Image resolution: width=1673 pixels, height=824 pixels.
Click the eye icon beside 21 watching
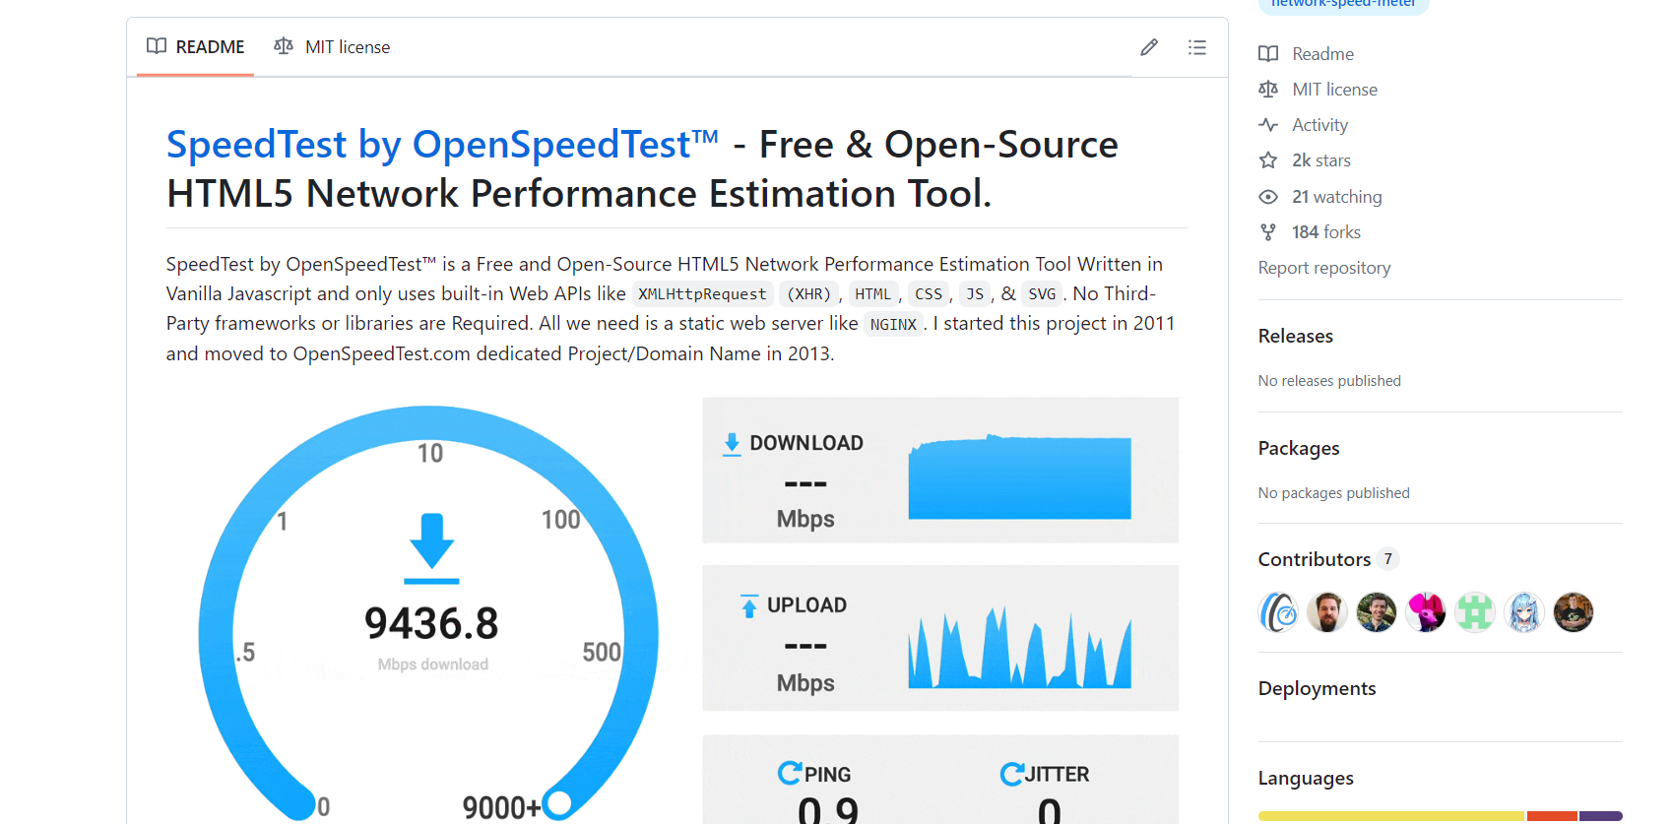tap(1268, 197)
